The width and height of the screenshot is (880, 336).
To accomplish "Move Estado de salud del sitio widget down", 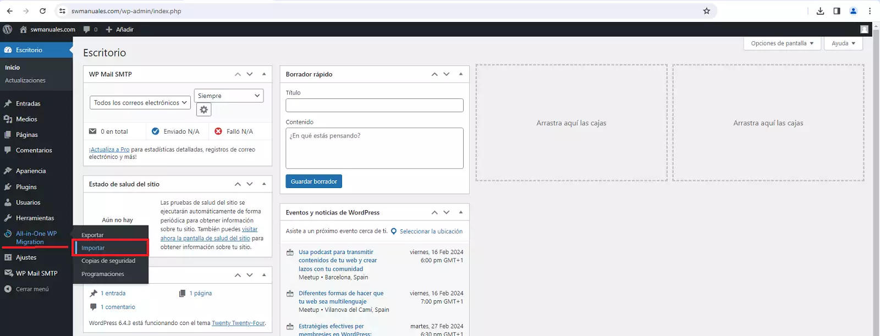I will pos(250,184).
